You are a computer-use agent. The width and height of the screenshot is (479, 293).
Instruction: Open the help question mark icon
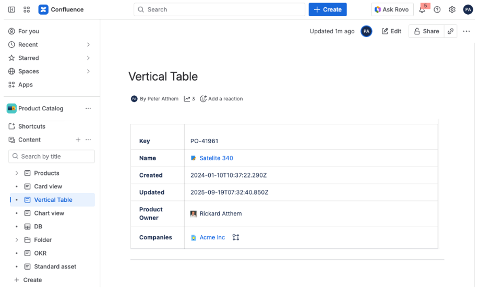(437, 9)
